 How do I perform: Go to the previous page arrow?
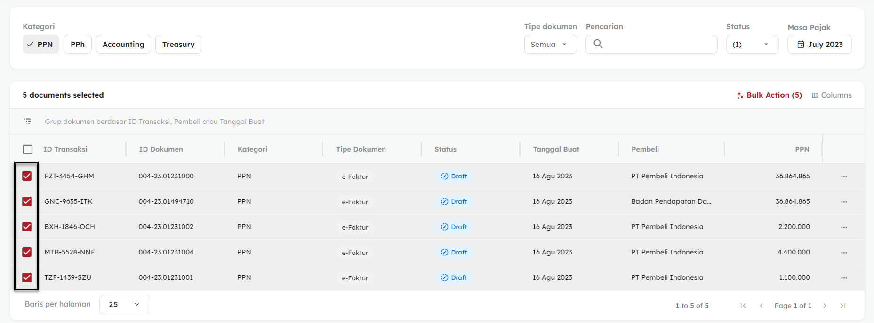(x=761, y=306)
